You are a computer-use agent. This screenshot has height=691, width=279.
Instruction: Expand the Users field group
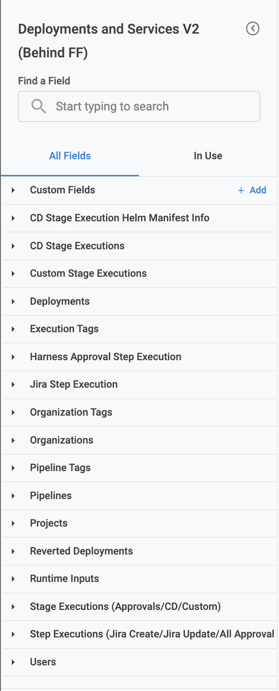point(140,662)
